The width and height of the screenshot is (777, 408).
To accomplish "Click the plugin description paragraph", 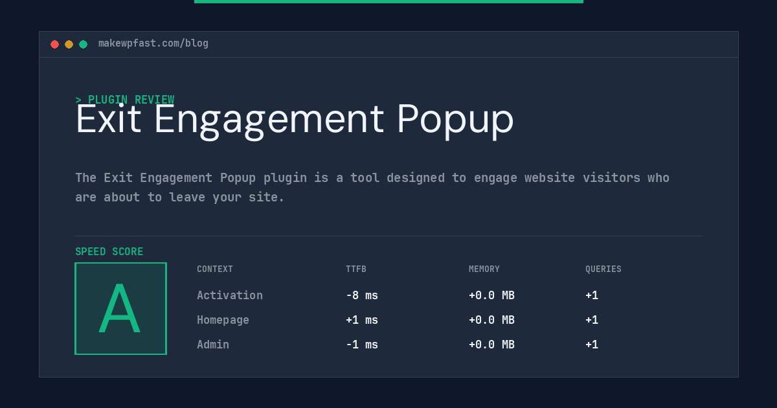I will click(x=372, y=187).
